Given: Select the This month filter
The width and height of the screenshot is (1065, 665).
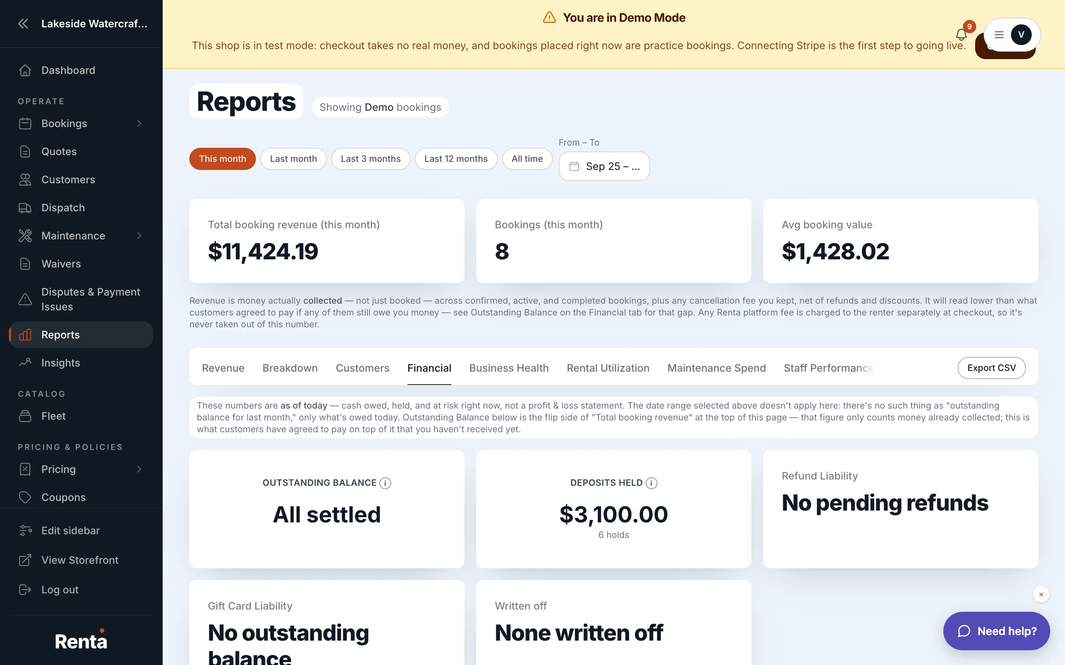Looking at the screenshot, I should coord(222,159).
